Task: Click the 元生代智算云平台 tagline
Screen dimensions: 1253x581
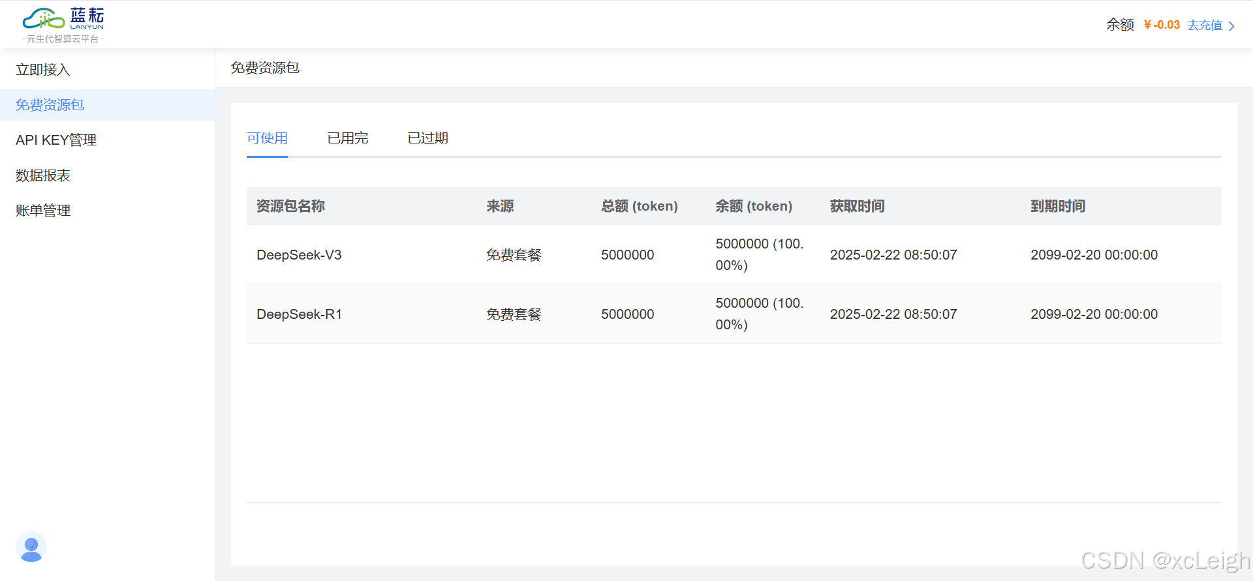Action: 63,39
